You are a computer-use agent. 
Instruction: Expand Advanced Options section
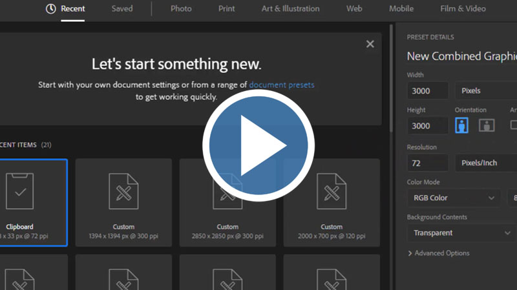[438, 253]
